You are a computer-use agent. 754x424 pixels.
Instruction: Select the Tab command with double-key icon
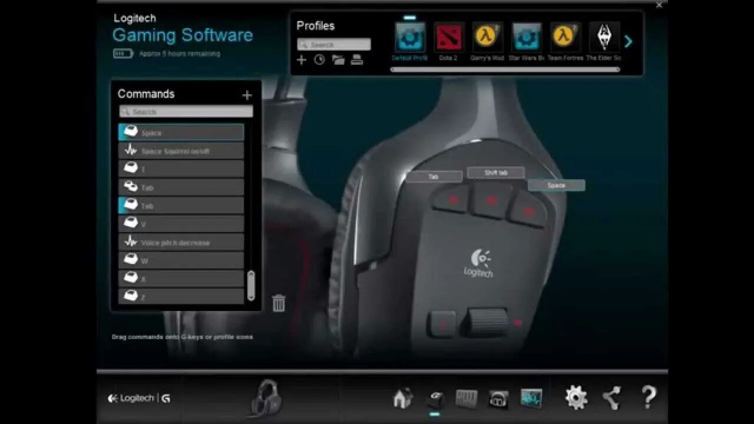coord(181,187)
